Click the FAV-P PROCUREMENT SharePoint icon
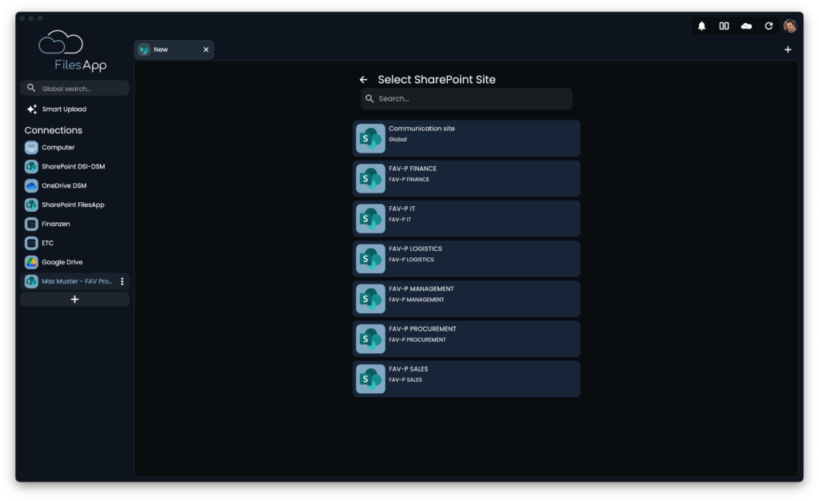 point(370,340)
